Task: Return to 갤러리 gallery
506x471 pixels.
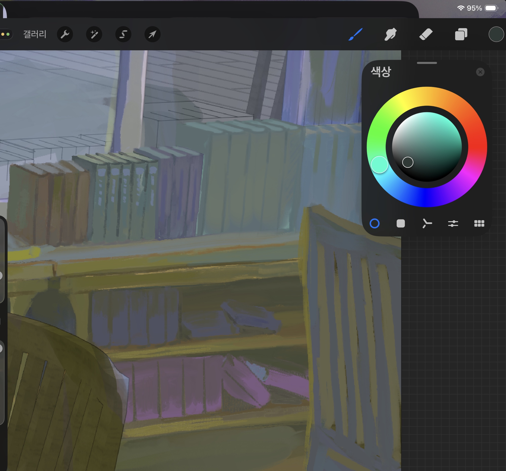Action: click(35, 34)
